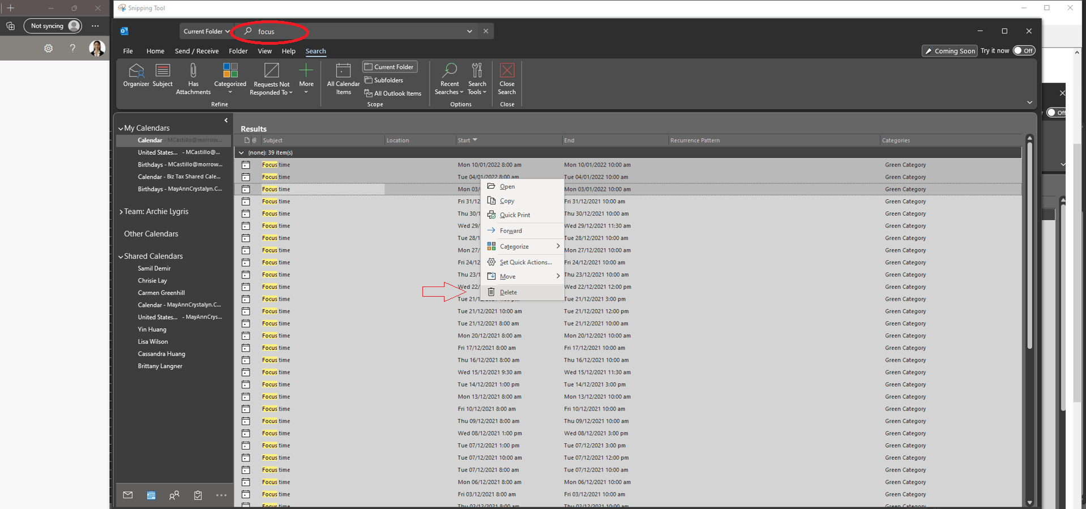This screenshot has width=1086, height=509.
Task: Switch to Mail view icon
Action: (x=128, y=495)
